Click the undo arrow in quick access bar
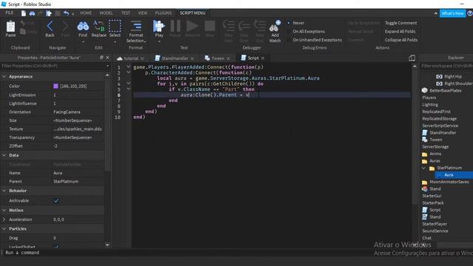The width and height of the screenshot is (473, 266). point(66,13)
